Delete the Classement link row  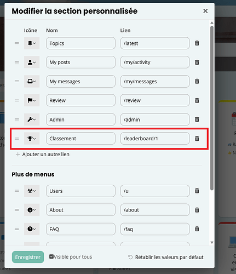pyautogui.click(x=197, y=139)
